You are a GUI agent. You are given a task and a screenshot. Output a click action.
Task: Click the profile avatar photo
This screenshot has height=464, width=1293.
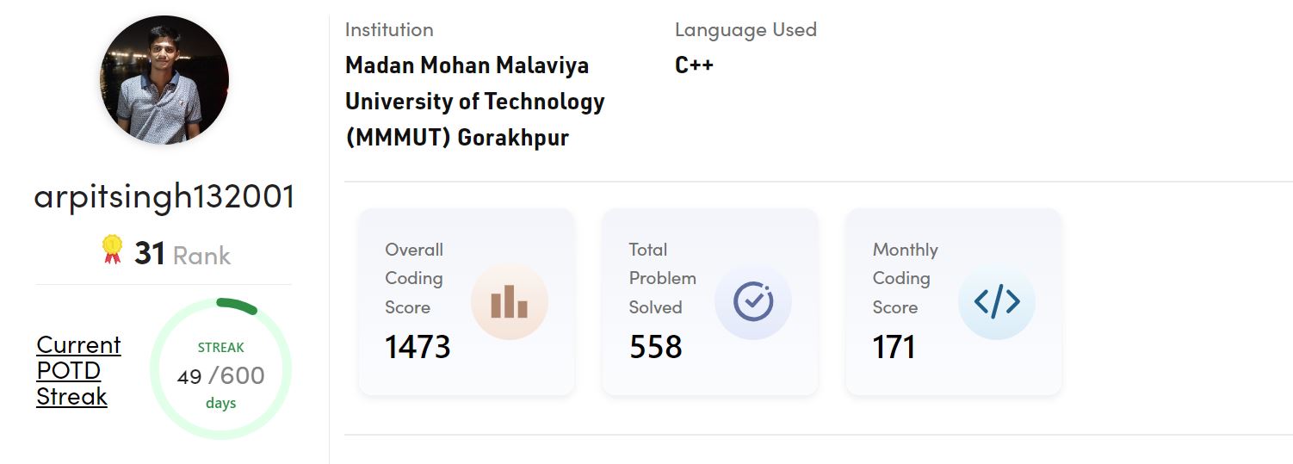coord(164,79)
